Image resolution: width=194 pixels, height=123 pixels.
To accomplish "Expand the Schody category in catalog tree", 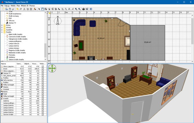I will pyautogui.click(x=2, y=27).
